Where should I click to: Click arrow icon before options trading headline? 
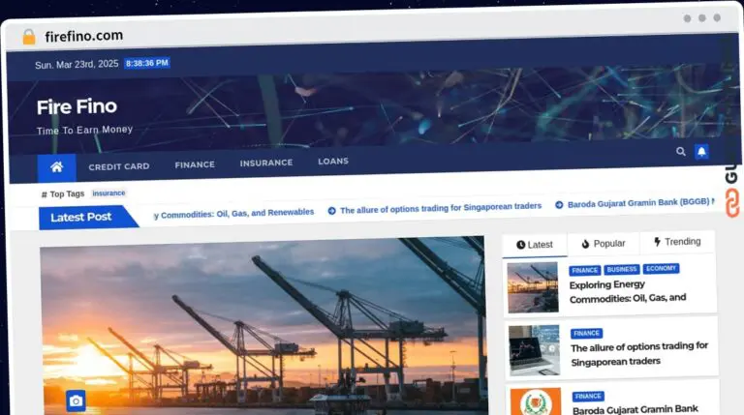click(x=331, y=209)
